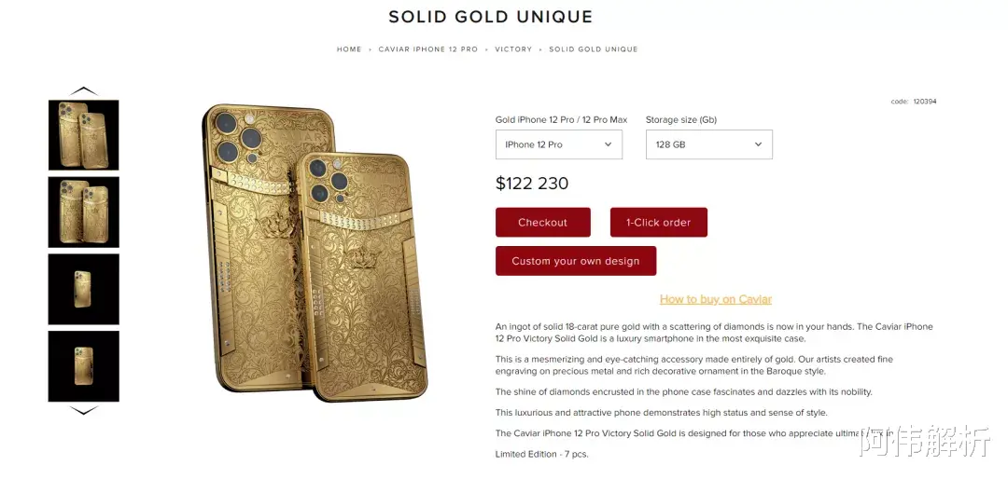
Task: Go to HOME in the breadcrumb
Action: [349, 48]
